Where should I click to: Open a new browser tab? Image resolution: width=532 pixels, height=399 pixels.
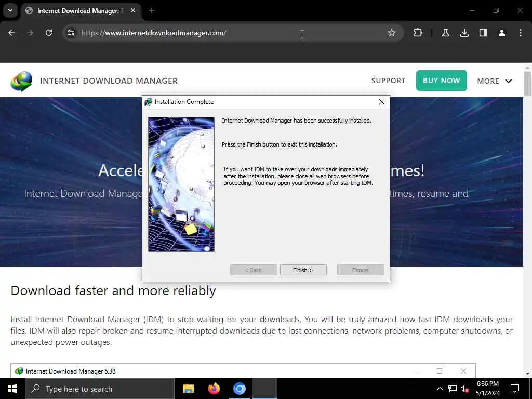point(152,10)
